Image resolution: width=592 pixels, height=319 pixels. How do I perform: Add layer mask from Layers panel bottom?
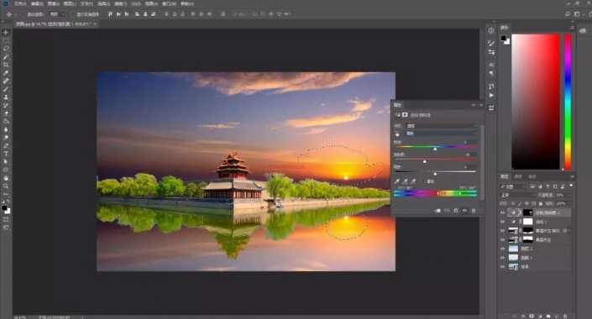click(532, 316)
